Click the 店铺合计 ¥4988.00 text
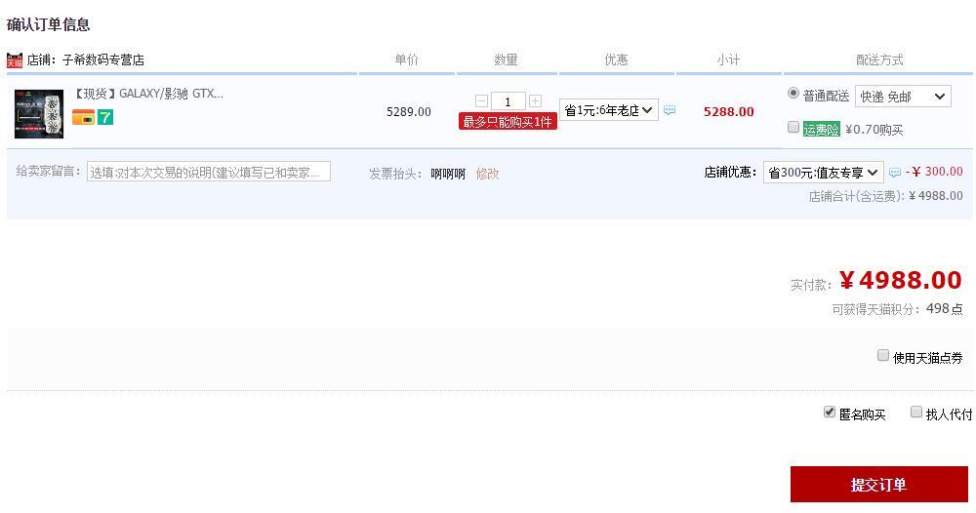 click(x=885, y=196)
